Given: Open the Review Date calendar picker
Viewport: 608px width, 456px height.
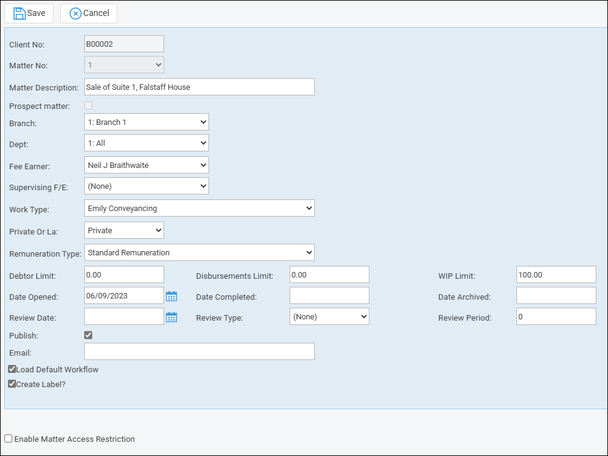Looking at the screenshot, I should (172, 317).
